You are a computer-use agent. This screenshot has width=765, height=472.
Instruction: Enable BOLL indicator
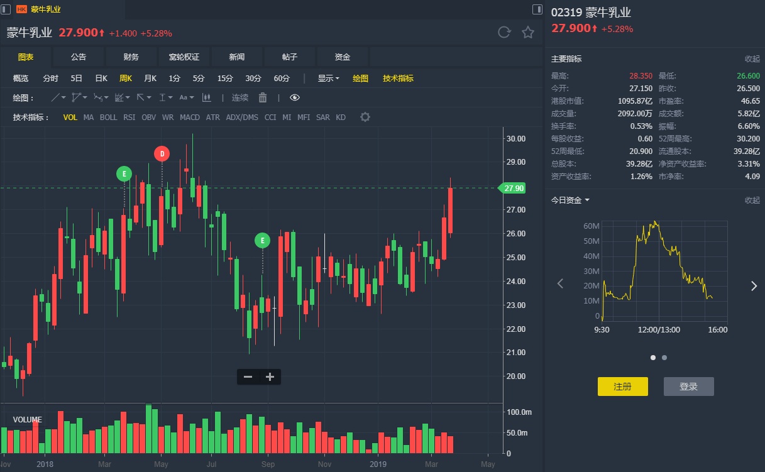tap(109, 118)
